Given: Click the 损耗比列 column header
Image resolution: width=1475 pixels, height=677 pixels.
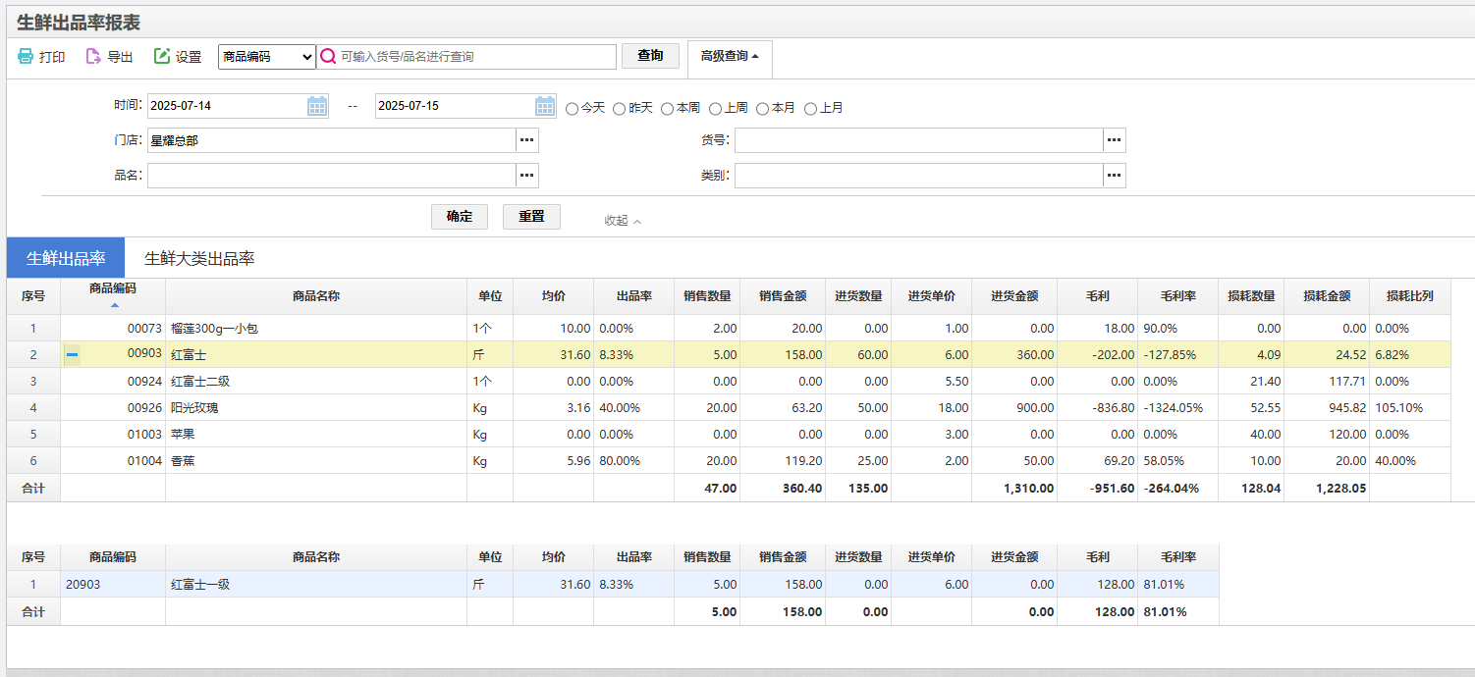Looking at the screenshot, I should tap(1409, 296).
